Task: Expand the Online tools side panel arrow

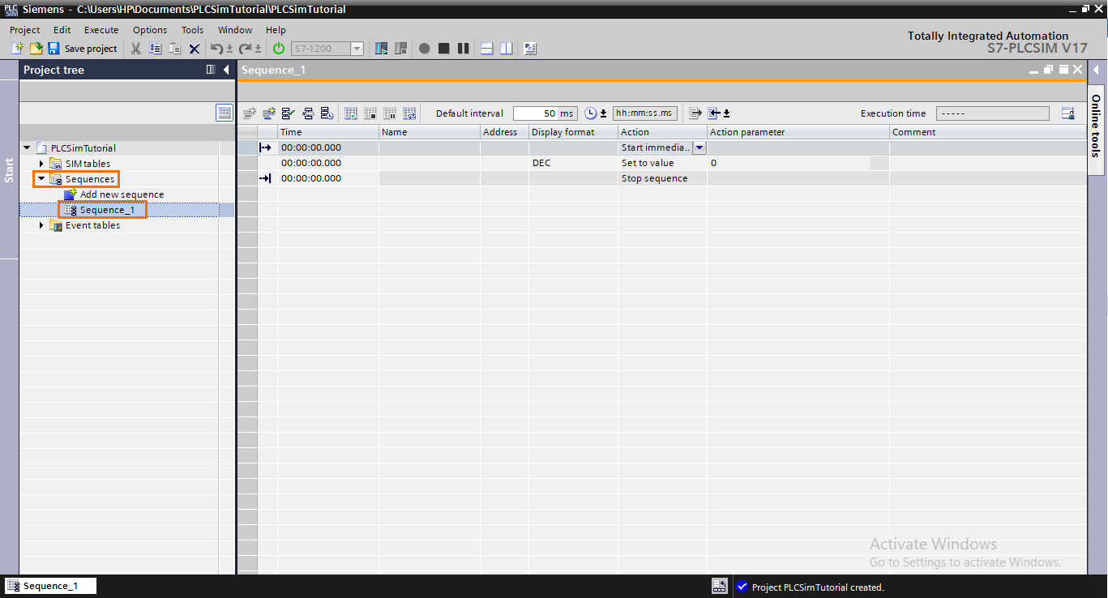Action: (x=1097, y=70)
